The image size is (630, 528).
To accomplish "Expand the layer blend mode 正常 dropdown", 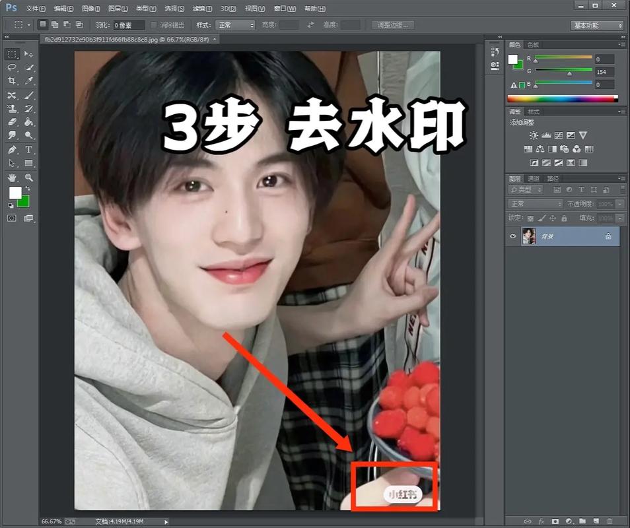I will coord(535,204).
